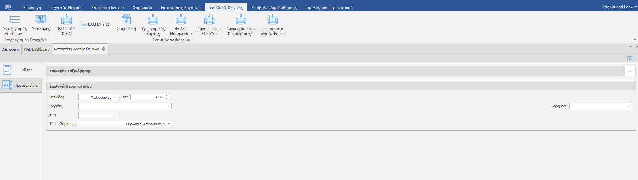
Task: Expand the Επιλογές Ταξινόμησης panel
Action: (x=630, y=71)
